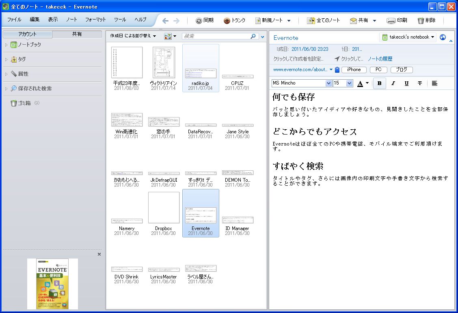Collapse the note info panel chevron
458x313 pixels.
(451, 41)
